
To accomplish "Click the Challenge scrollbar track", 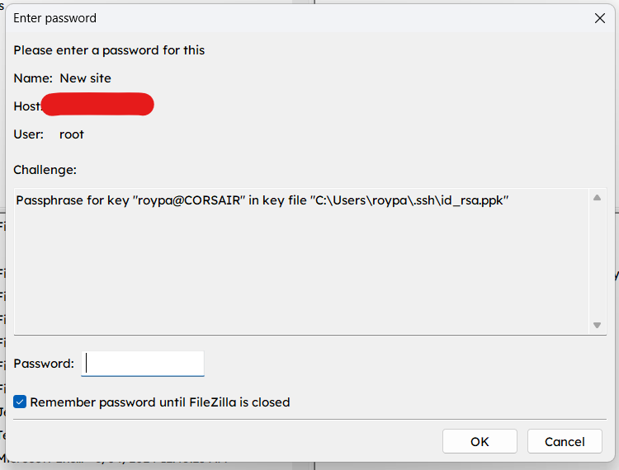I will (597, 262).
